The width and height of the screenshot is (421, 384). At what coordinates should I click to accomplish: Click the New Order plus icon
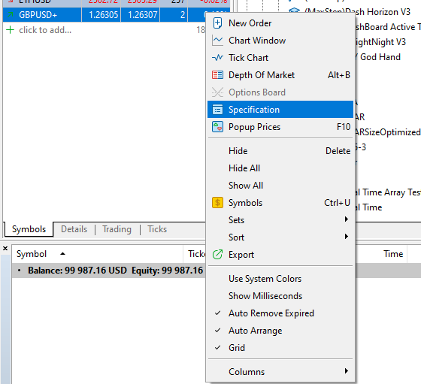(217, 23)
